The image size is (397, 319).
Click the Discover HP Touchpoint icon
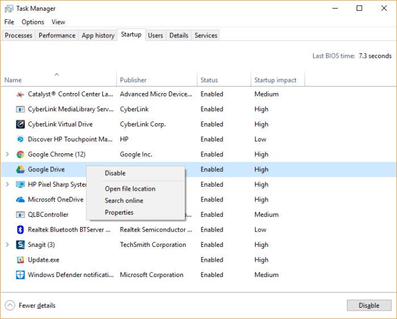[x=20, y=139]
